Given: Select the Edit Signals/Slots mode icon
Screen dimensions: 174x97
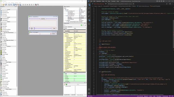Looking at the screenshot, I should [16, 5].
